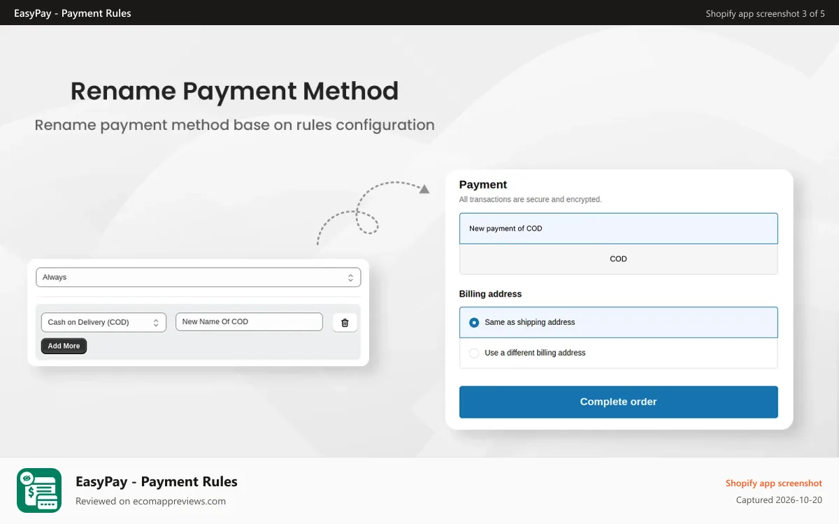839x524 pixels.
Task: Click the Rename Payment Method headline
Action: point(235,92)
